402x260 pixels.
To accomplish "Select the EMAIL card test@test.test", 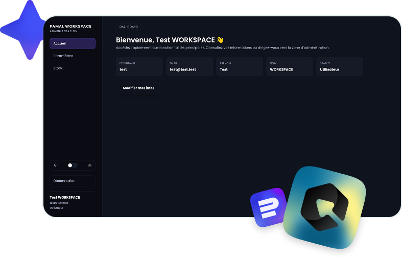I will pyautogui.click(x=190, y=66).
